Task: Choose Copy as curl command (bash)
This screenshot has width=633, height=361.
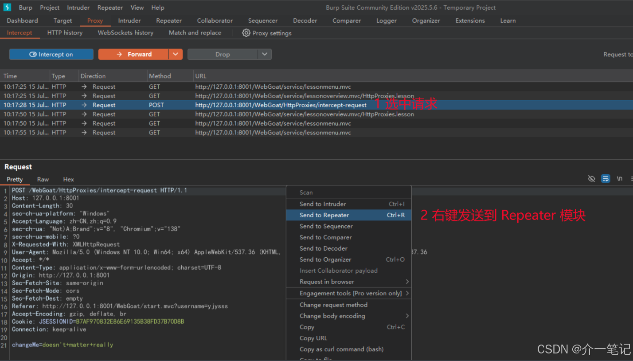Action: pos(349,349)
